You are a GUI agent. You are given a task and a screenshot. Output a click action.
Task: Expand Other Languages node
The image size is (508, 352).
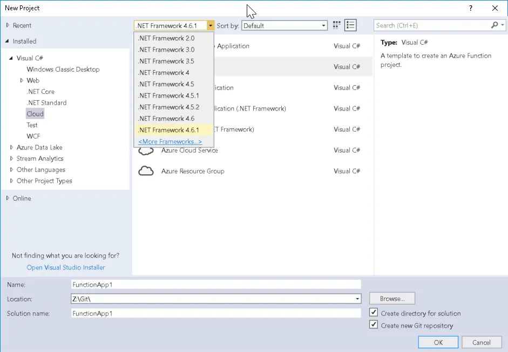pos(11,169)
